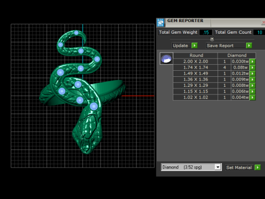Screen dimensions: 265x199
Task: Click green arrow for 1.29 X 1.29 row
Action: coord(252,85)
